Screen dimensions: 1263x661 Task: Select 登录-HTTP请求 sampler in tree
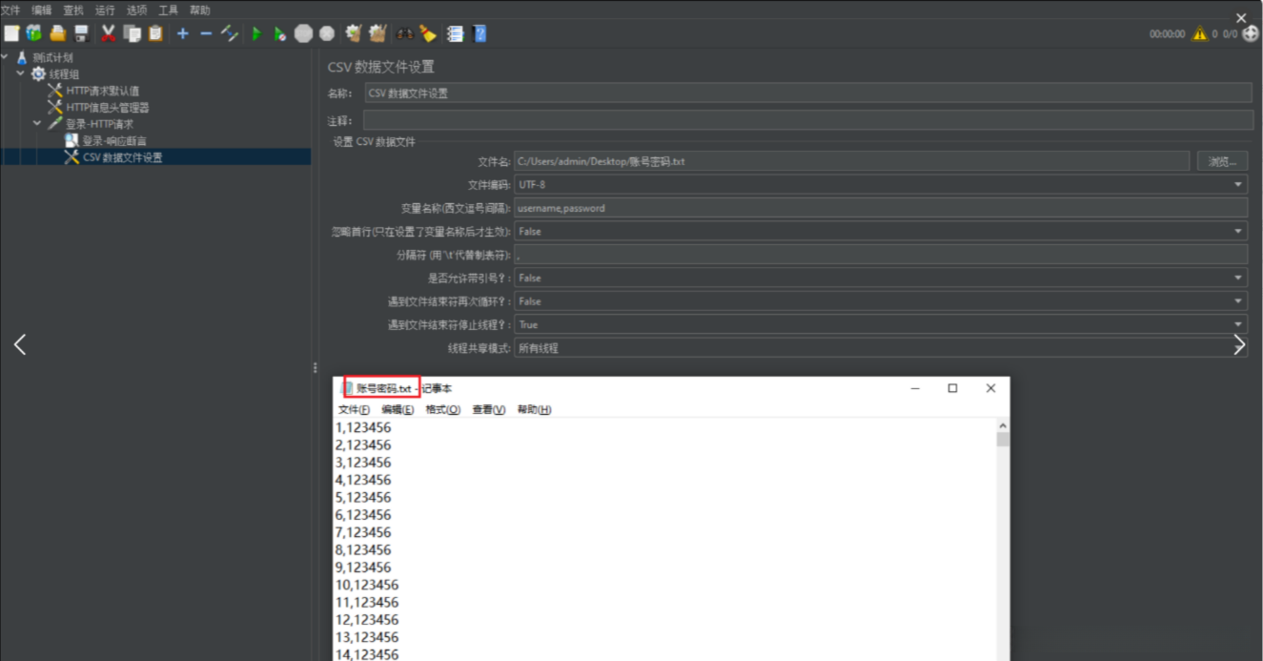(x=98, y=124)
